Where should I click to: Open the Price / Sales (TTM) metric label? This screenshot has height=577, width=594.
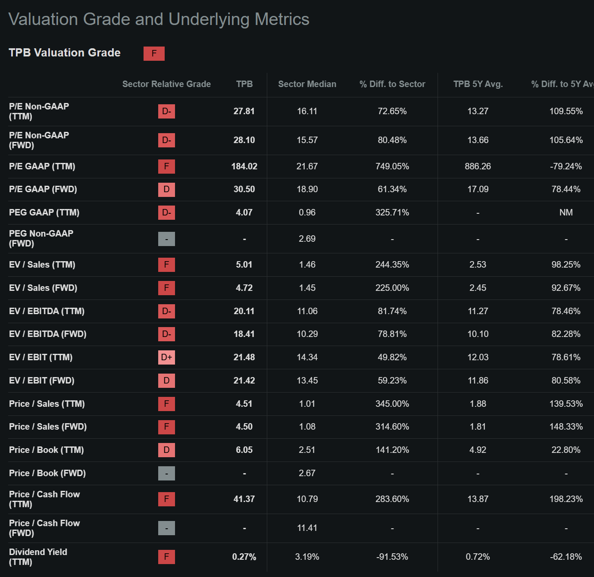pyautogui.click(x=47, y=404)
